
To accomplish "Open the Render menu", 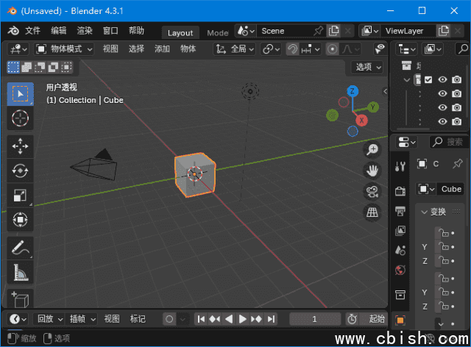I will pos(85,31).
